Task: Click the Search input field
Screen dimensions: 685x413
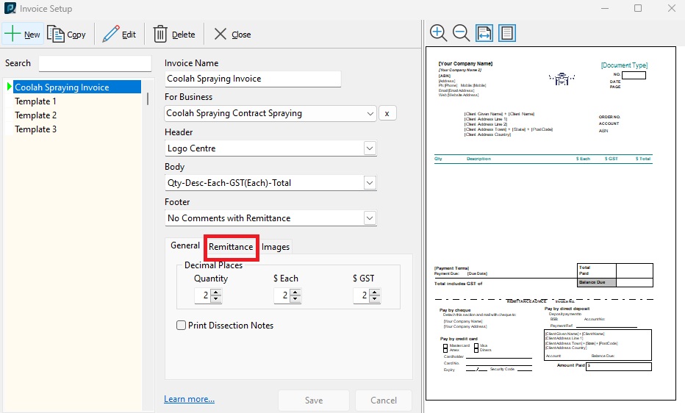Action: pyautogui.click(x=95, y=63)
